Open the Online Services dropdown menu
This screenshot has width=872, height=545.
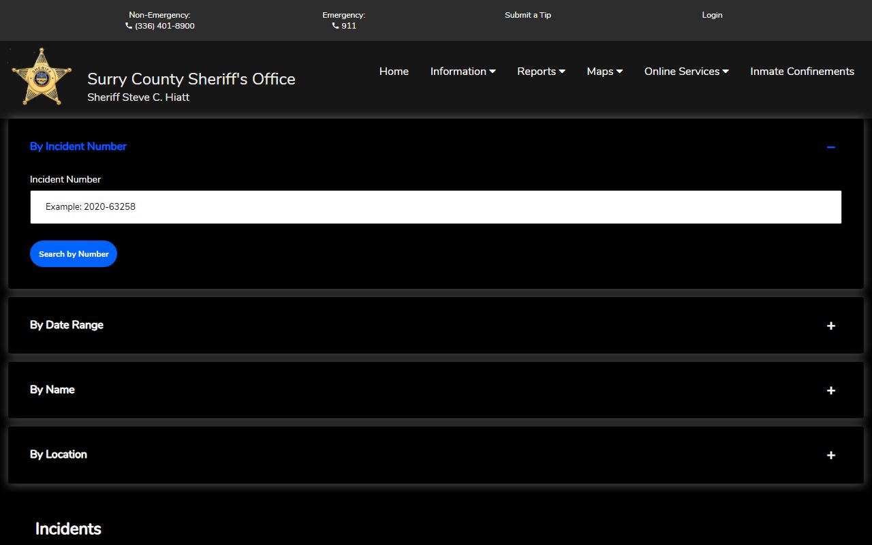pyautogui.click(x=687, y=72)
